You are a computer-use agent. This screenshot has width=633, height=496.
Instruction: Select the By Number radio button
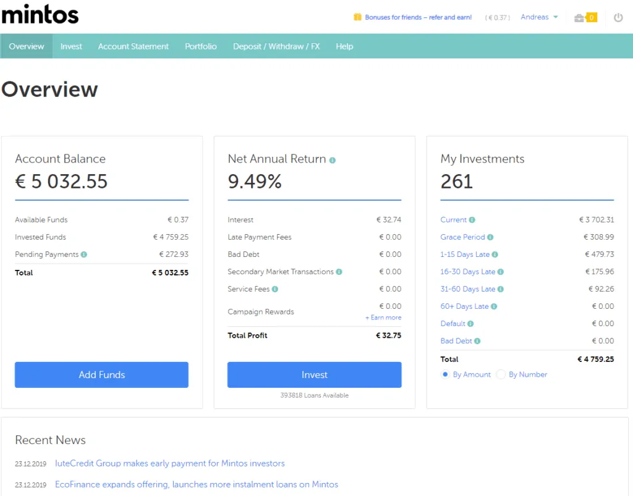coord(501,374)
